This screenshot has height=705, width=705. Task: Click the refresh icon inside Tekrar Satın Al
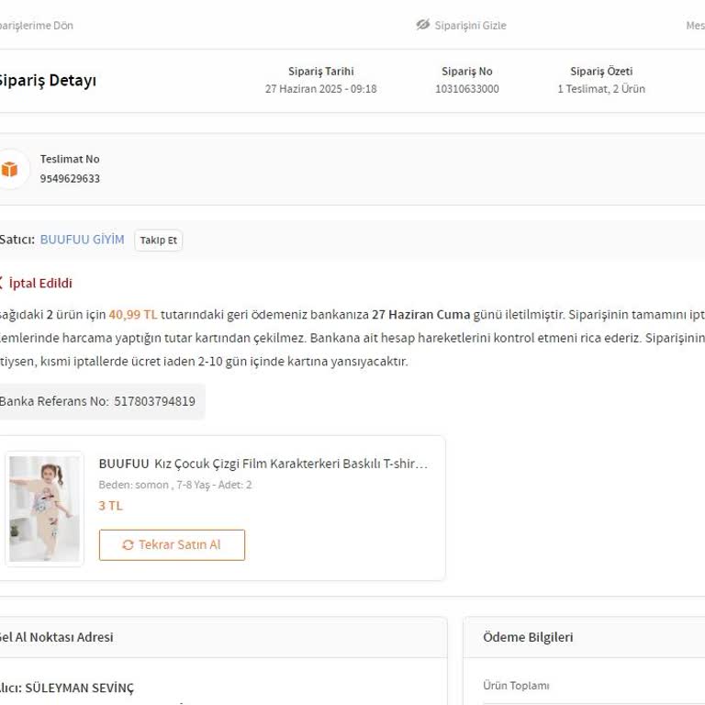pyautogui.click(x=128, y=545)
